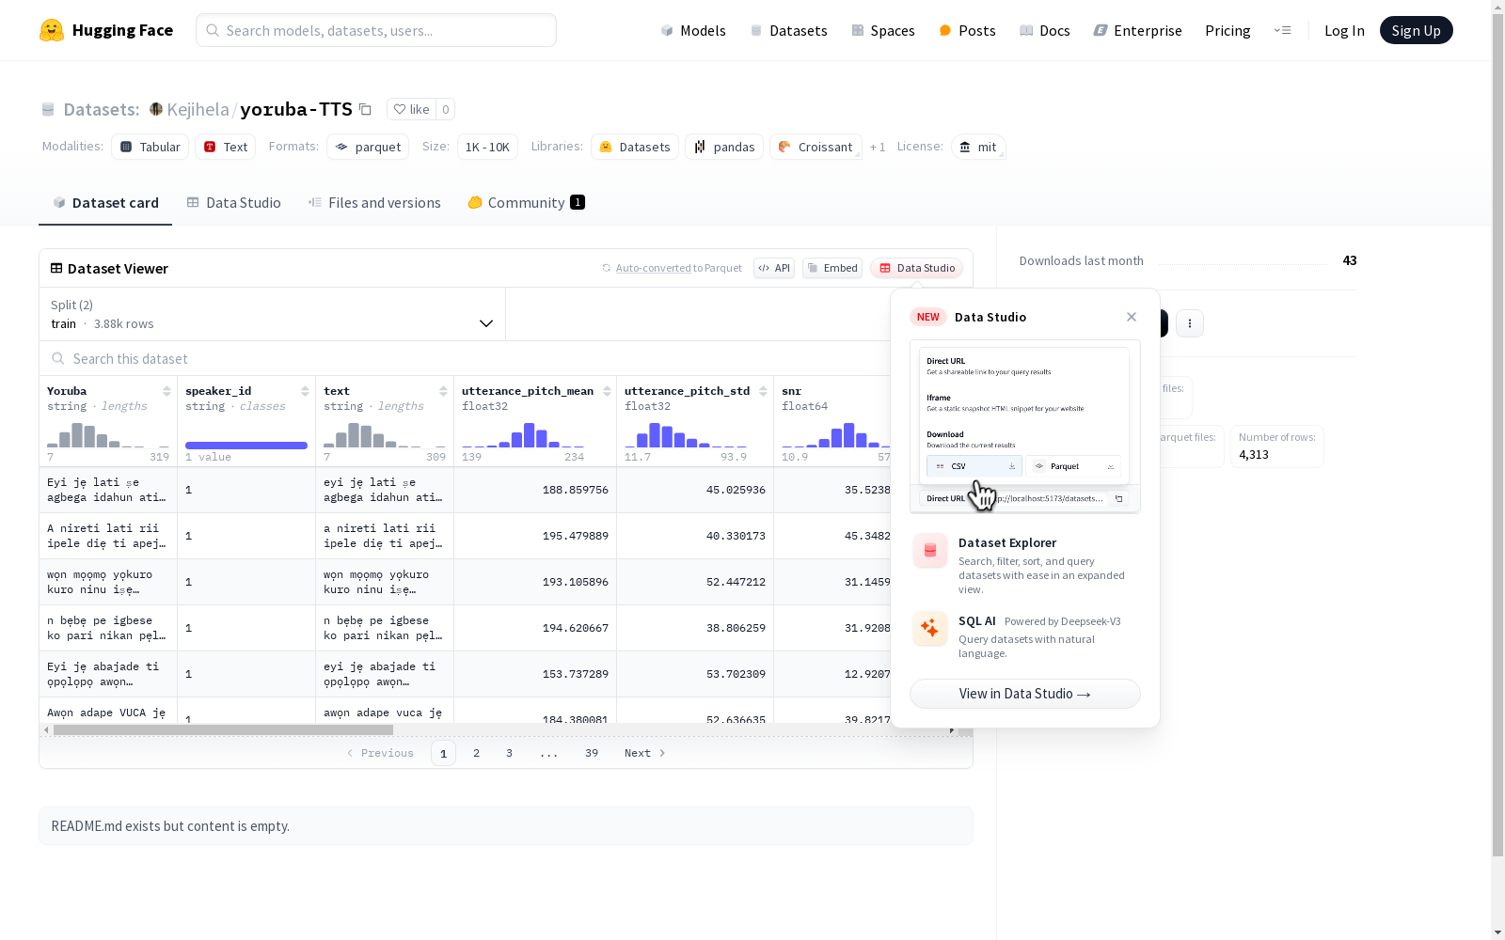
Task: Open Datasets in the top navigation
Action: [788, 30]
